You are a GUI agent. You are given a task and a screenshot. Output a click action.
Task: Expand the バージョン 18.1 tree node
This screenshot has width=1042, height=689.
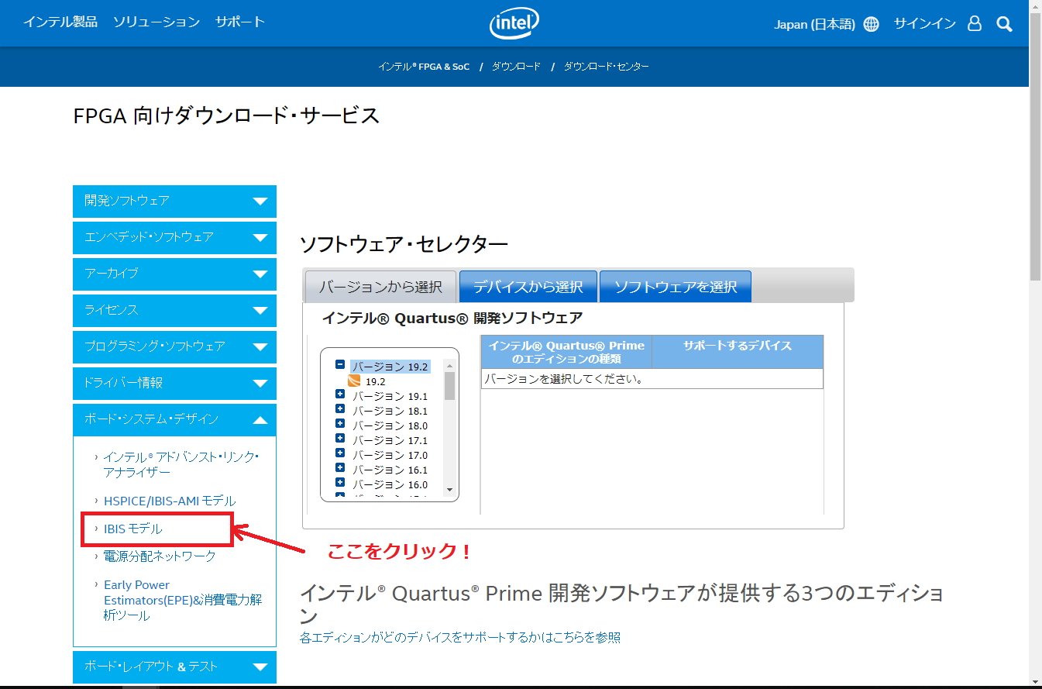(x=339, y=409)
